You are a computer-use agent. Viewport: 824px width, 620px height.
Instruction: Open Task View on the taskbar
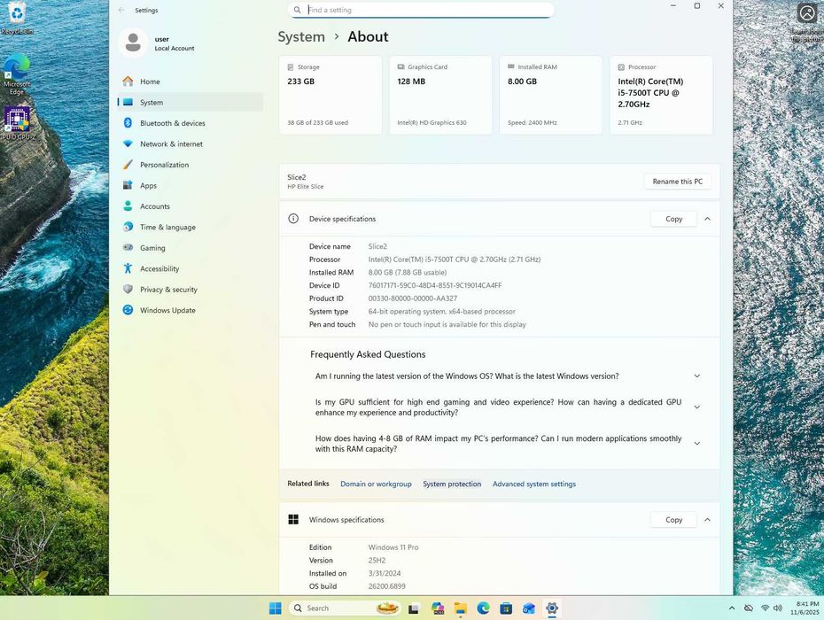(414, 608)
